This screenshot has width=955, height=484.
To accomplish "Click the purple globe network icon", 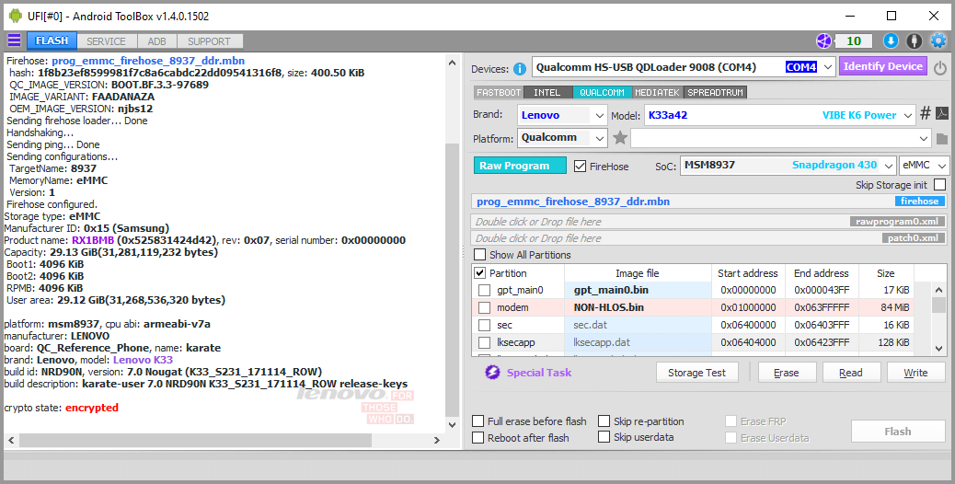I will click(x=823, y=40).
